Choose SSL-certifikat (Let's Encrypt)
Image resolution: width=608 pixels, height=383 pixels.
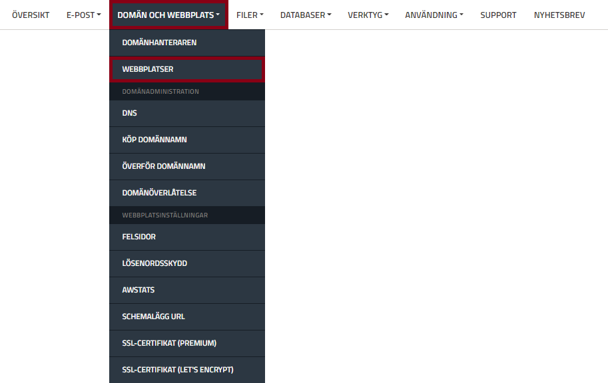tap(187, 370)
